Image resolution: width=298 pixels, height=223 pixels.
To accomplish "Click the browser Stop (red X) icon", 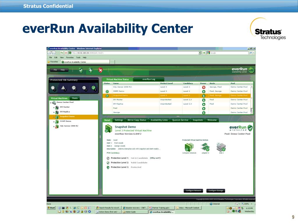I will coord(66,53).
